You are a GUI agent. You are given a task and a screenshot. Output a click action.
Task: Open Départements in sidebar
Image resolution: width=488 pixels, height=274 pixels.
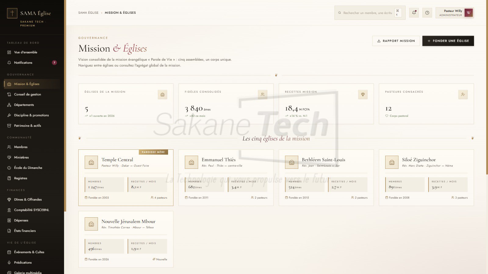32,105
